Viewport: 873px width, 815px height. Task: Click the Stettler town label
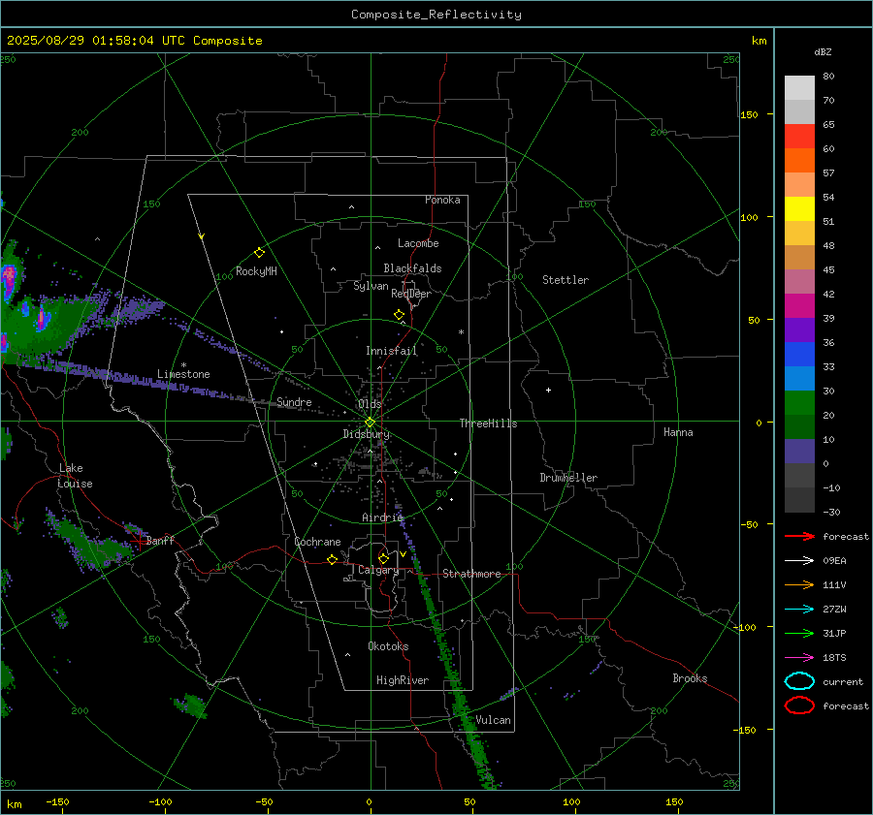pyautogui.click(x=566, y=280)
